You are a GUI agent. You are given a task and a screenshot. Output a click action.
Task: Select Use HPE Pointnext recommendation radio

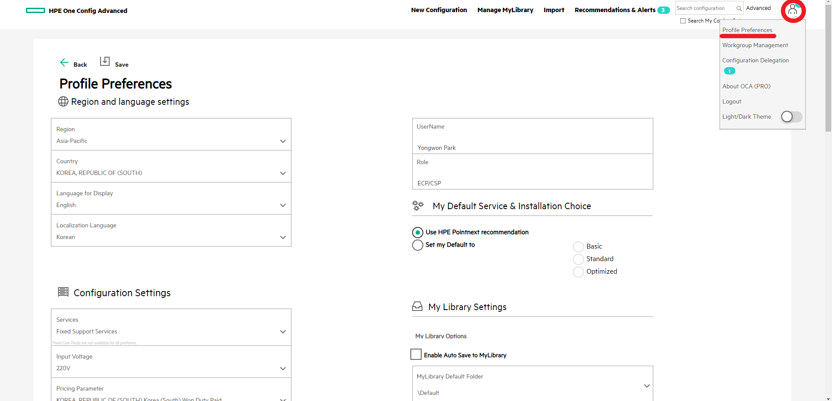click(418, 233)
